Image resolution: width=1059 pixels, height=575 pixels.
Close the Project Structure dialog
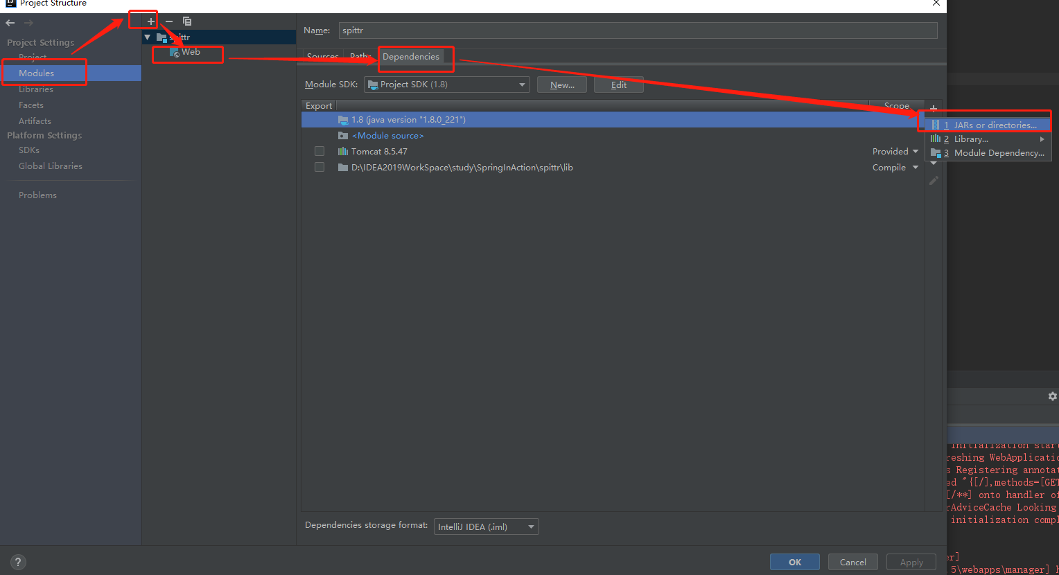click(x=936, y=3)
